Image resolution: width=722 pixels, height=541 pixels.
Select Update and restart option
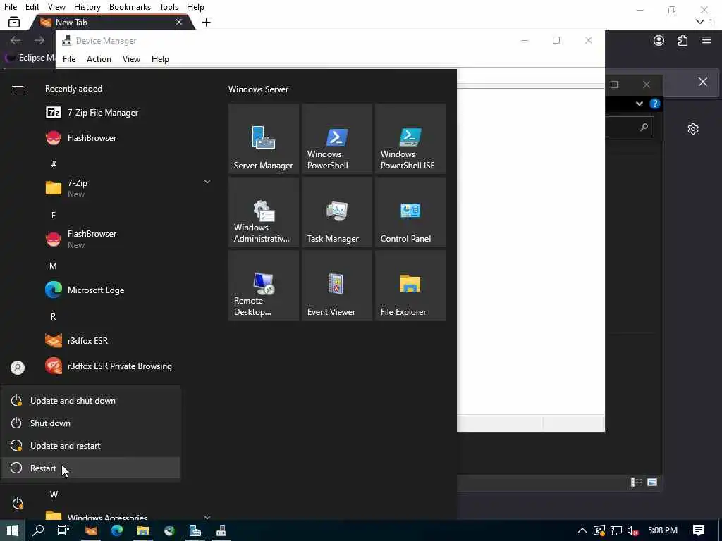(x=91, y=446)
